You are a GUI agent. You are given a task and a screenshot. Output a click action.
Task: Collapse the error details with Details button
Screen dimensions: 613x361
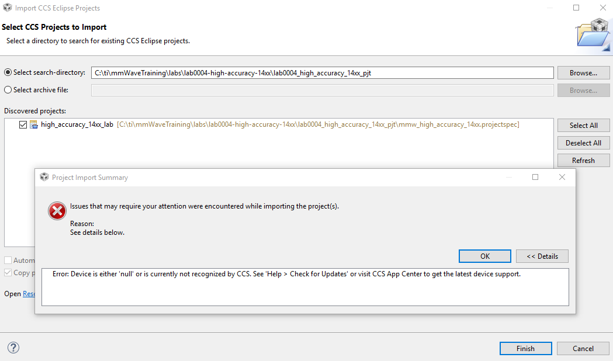(542, 256)
